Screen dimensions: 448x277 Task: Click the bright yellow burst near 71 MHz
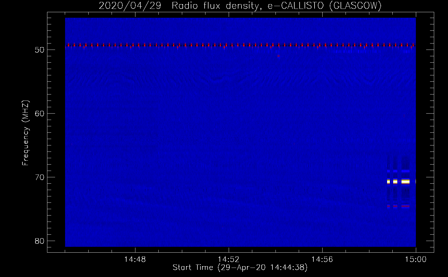[x=406, y=182]
